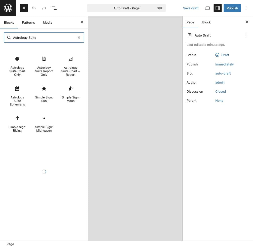Screen dimensions: 253x247
Task: Open the Document Overview list
Action: (54, 8)
